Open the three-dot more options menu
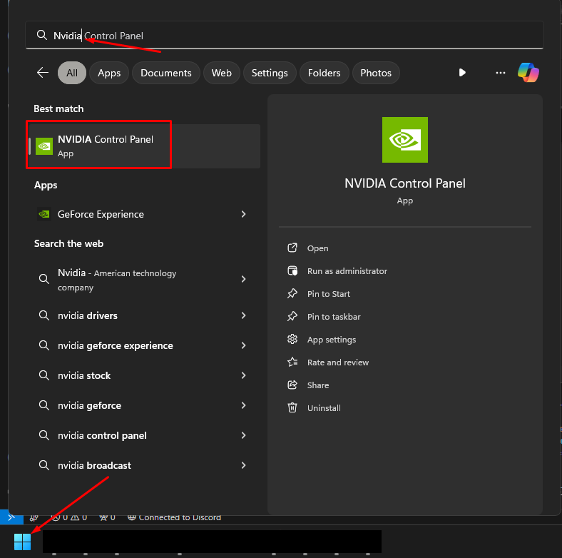This screenshot has height=558, width=562. [x=500, y=73]
